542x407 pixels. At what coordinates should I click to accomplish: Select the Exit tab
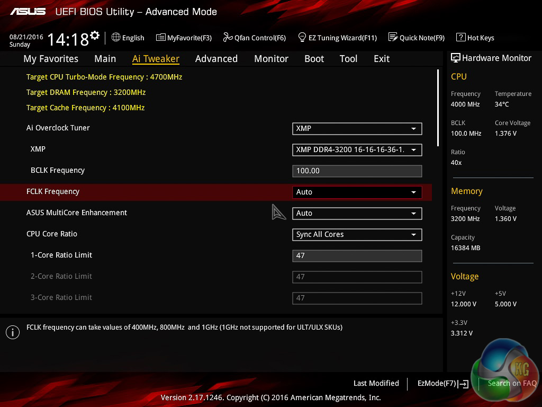[382, 59]
